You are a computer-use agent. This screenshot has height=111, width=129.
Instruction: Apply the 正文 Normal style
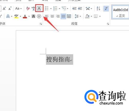[x=121, y=12]
